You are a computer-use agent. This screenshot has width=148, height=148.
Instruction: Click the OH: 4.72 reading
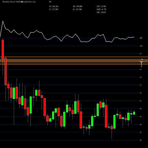point(101,9)
